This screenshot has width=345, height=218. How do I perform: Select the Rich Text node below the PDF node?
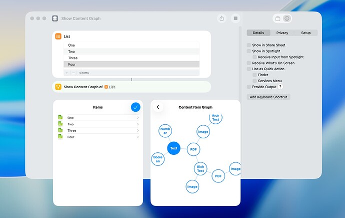[200, 168]
